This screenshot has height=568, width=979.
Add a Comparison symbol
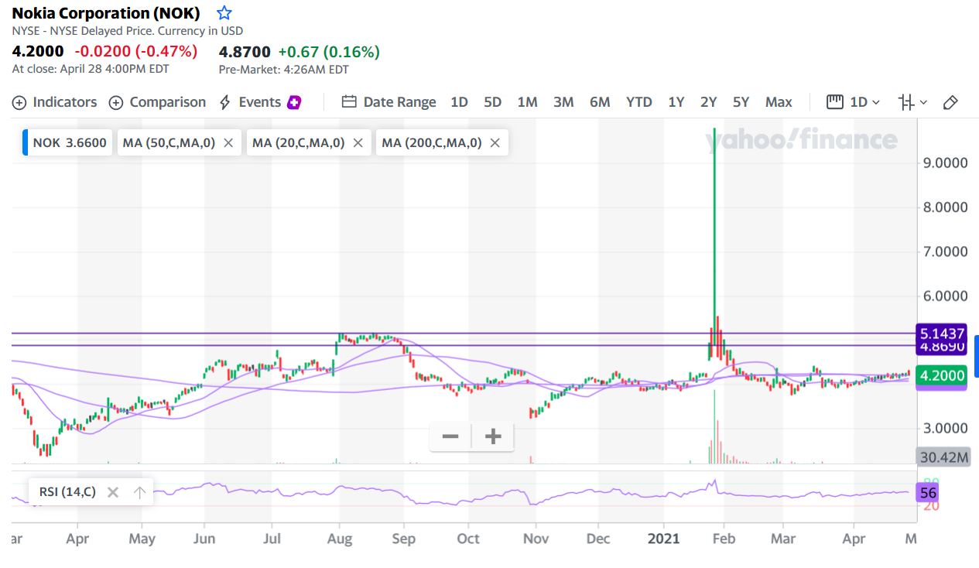coord(158,102)
